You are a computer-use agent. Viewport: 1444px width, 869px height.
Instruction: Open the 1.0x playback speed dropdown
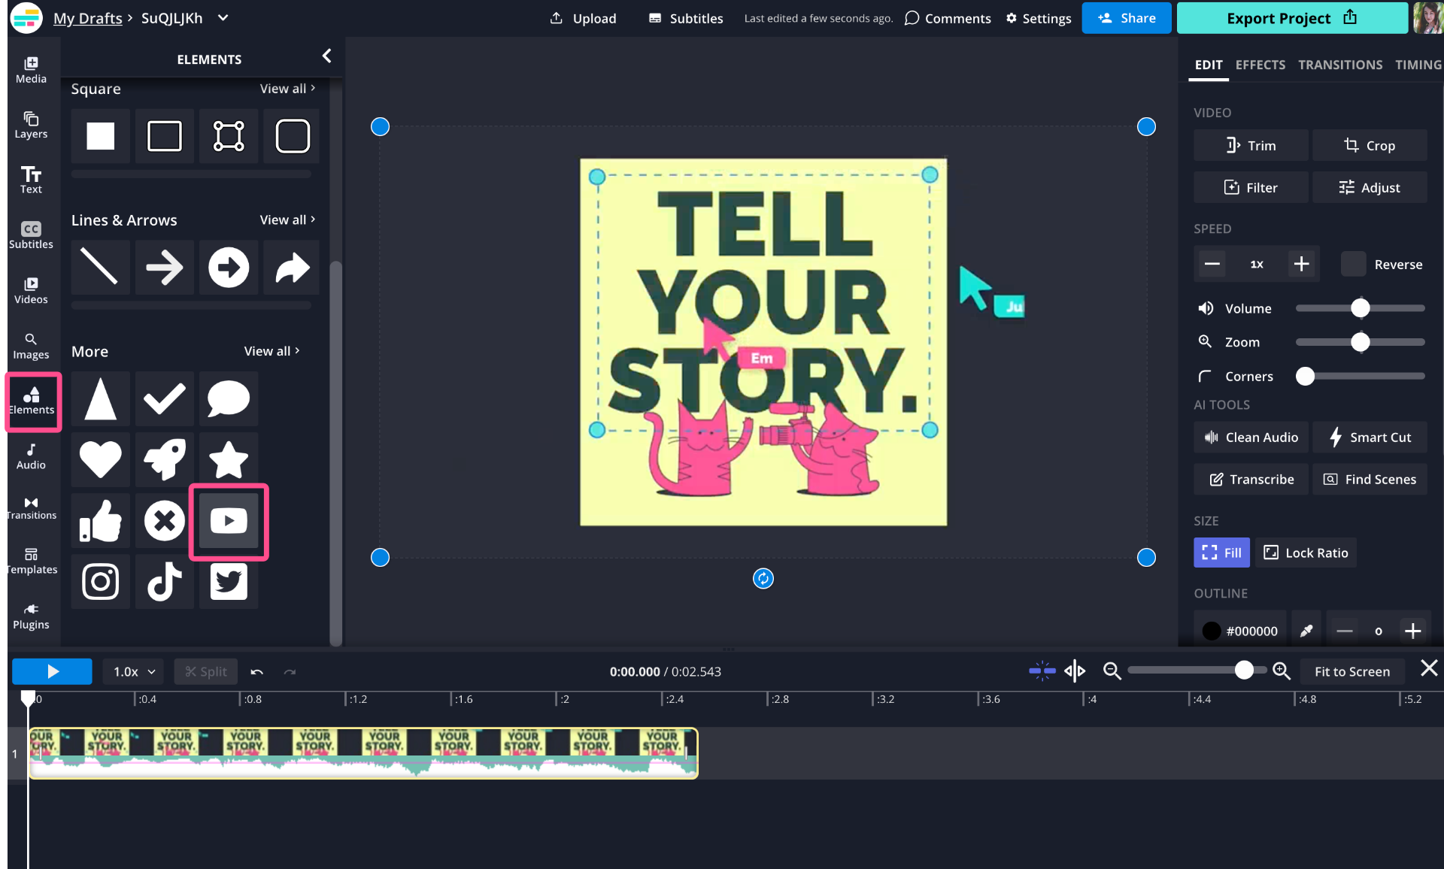coord(134,671)
